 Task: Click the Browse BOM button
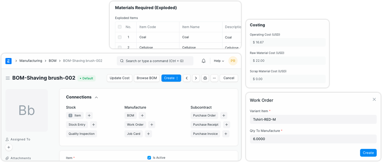(147, 78)
